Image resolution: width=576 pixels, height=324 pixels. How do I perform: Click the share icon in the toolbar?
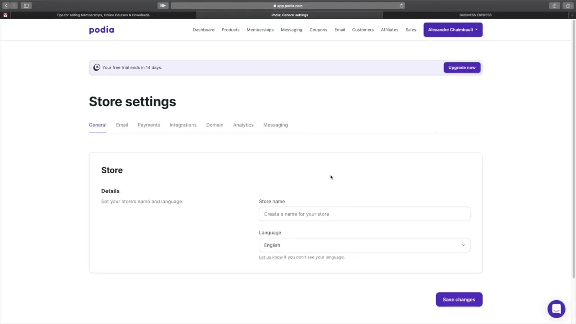coord(554,5)
